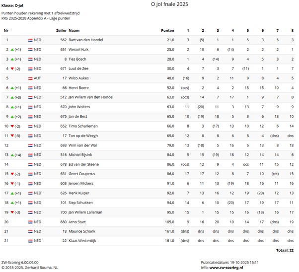The height and width of the screenshot is (272, 299).
Task: Click the red down arrow beside Luut de Zee
Action: [11, 68]
